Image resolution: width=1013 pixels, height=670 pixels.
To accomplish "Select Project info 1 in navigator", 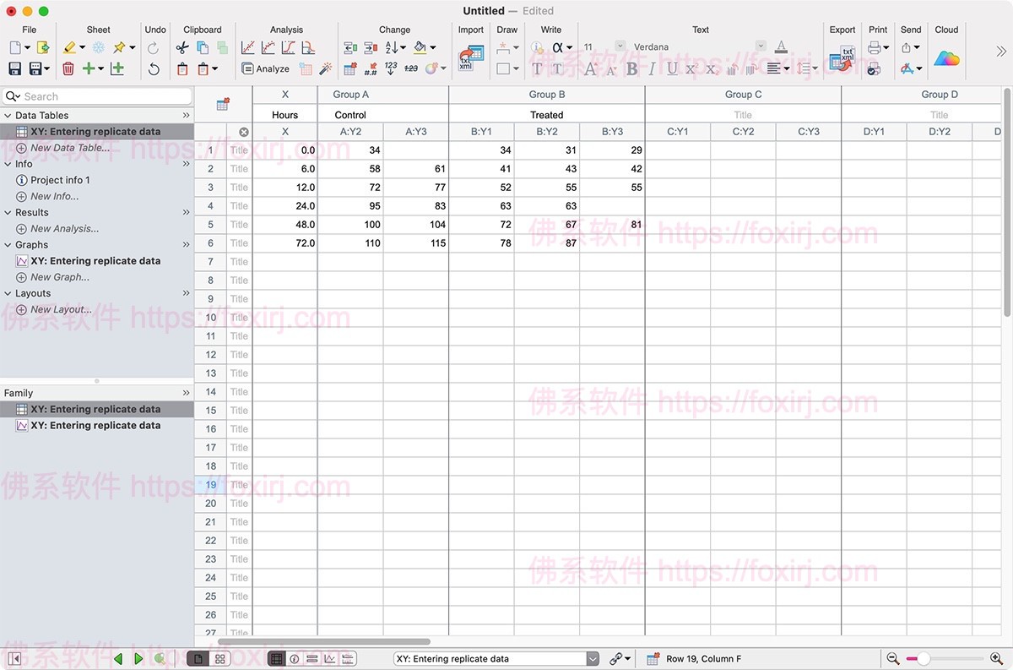I will click(x=60, y=180).
